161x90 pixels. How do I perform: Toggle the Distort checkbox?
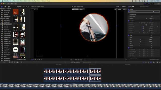pos(129,48)
